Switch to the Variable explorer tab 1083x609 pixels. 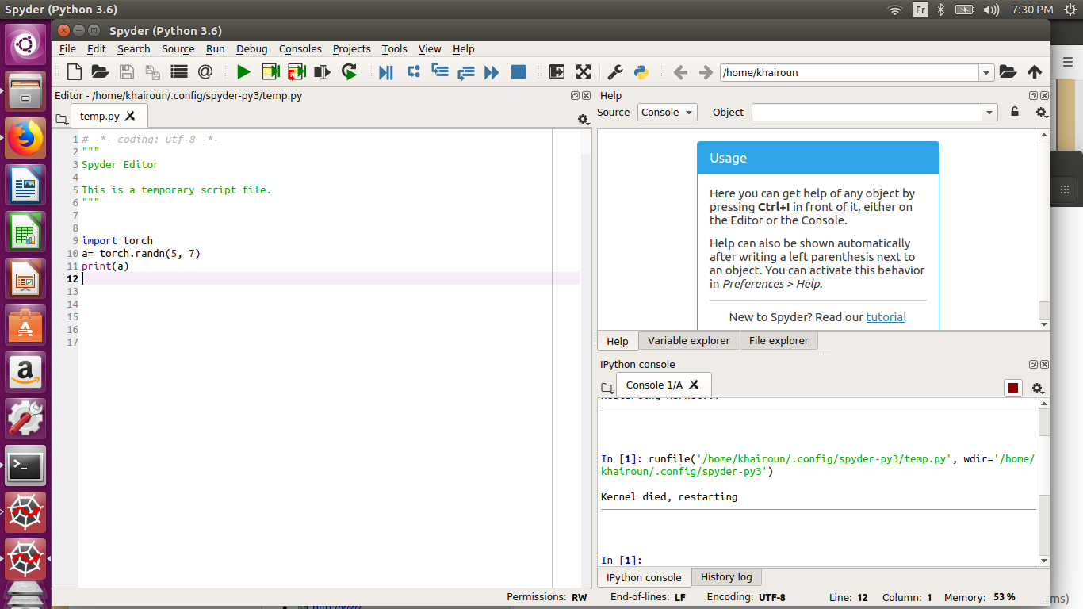pyautogui.click(x=688, y=341)
